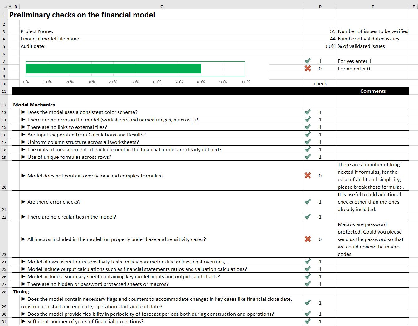
Task: Click 'Does the model uses a consistent color scheme?' text
Action: point(82,112)
